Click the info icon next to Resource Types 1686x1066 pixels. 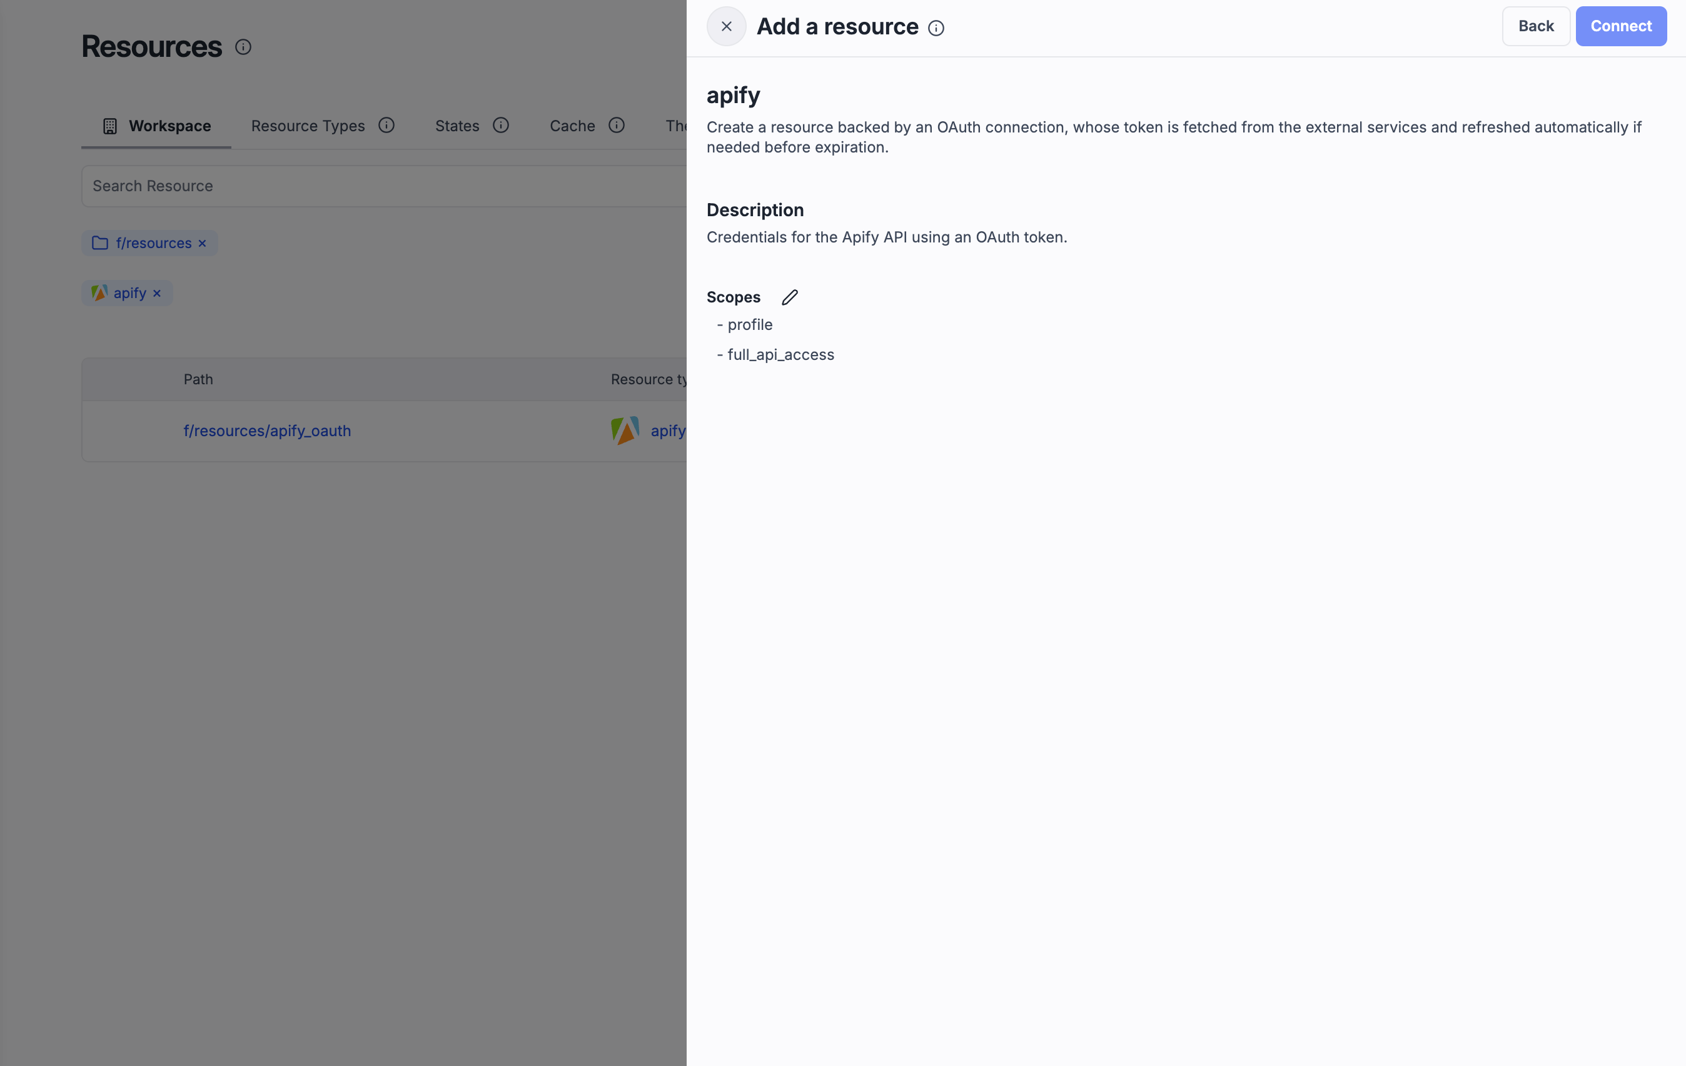pyautogui.click(x=386, y=125)
